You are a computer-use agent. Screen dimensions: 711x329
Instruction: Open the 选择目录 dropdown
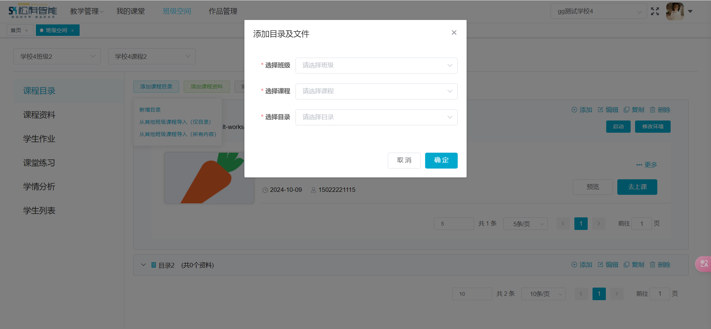[376, 117]
